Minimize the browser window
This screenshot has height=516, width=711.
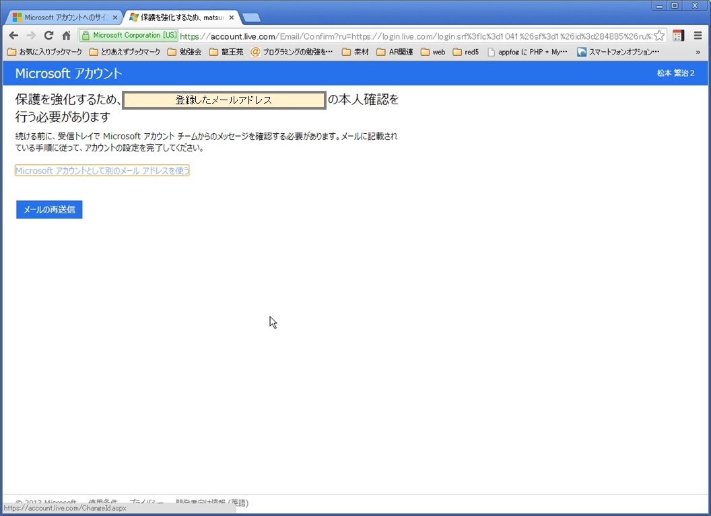659,5
